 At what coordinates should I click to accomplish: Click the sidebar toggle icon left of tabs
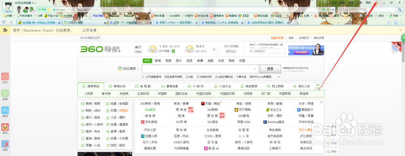pos(4,22)
